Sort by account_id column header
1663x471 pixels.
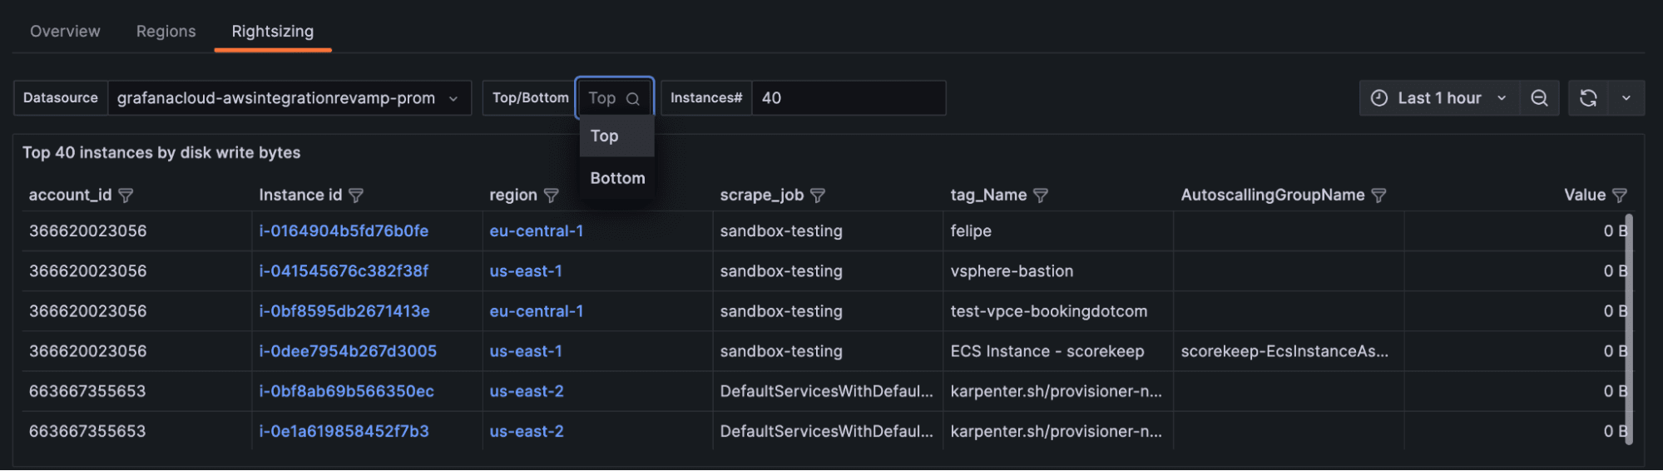point(70,196)
